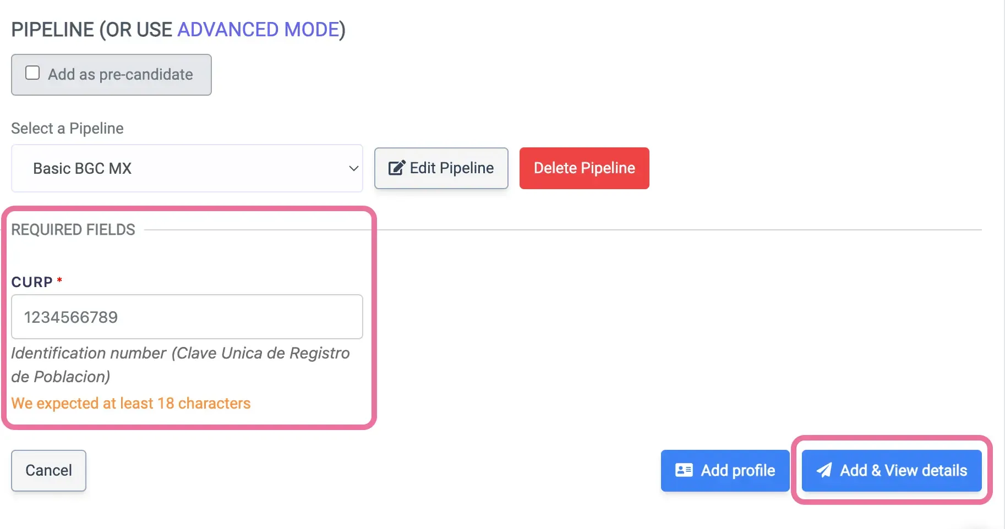
Task: Open ADVANCED MODE
Action: click(259, 29)
